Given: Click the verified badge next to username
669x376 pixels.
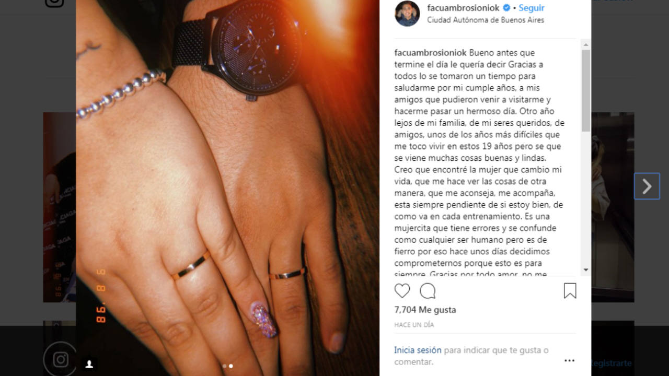Looking at the screenshot, I should 506,8.
